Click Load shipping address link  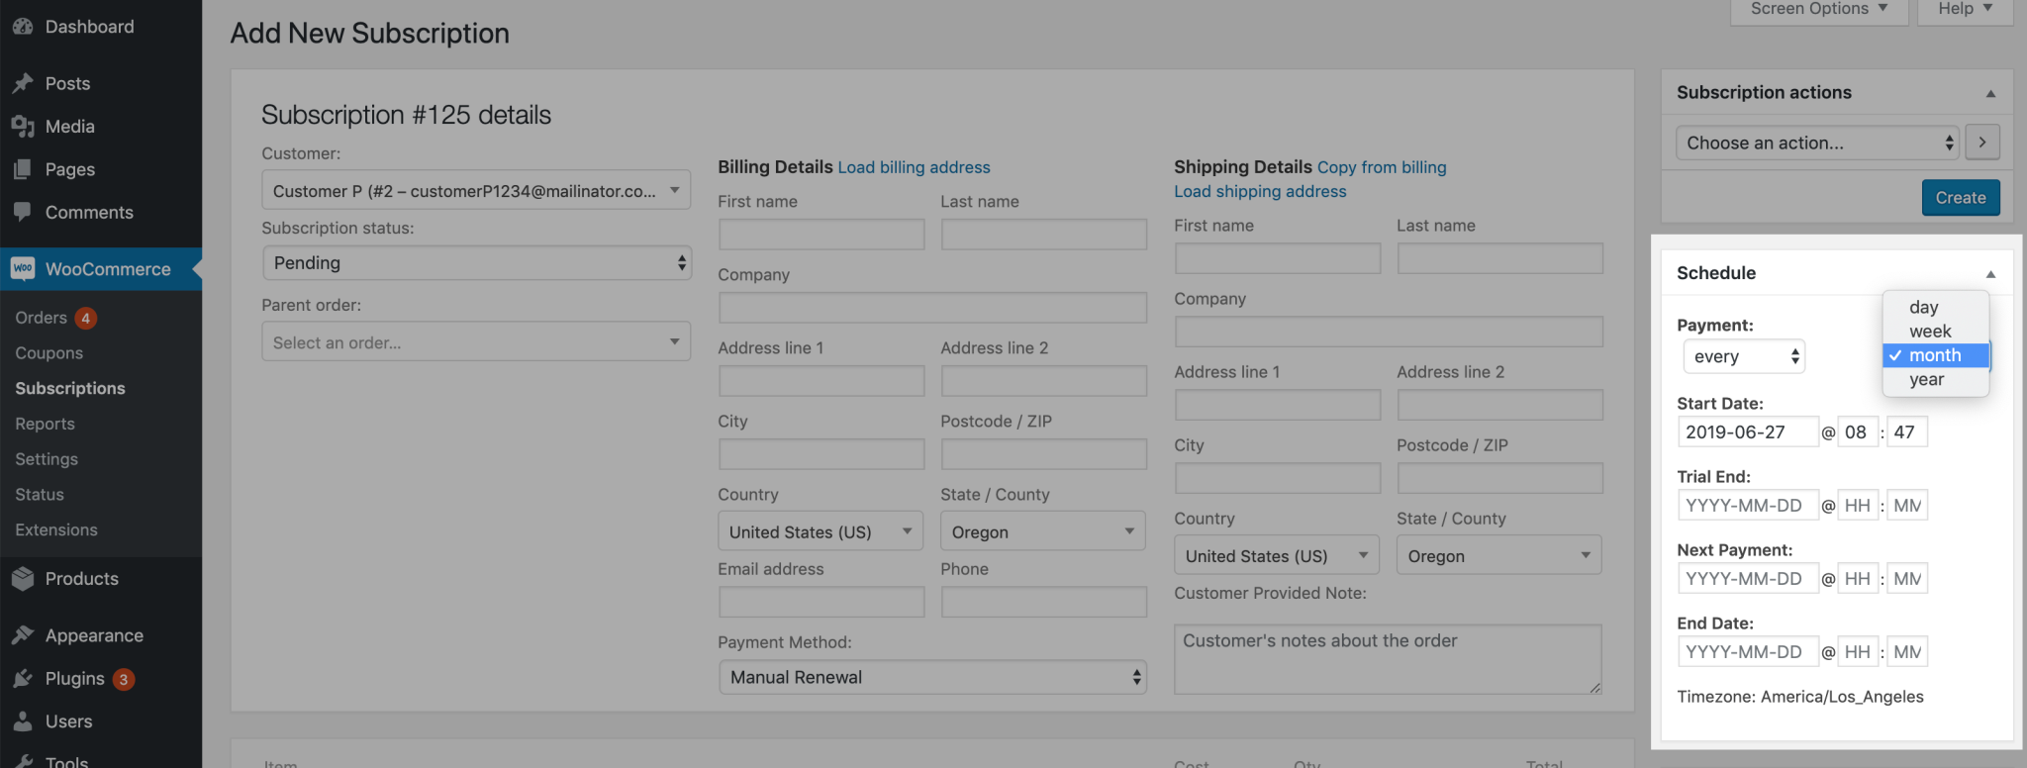point(1260,191)
